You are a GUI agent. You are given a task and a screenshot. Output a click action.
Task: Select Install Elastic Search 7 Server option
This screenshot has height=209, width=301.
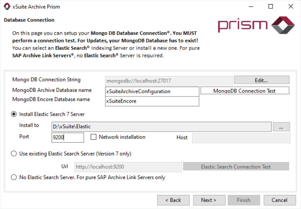(x=14, y=114)
